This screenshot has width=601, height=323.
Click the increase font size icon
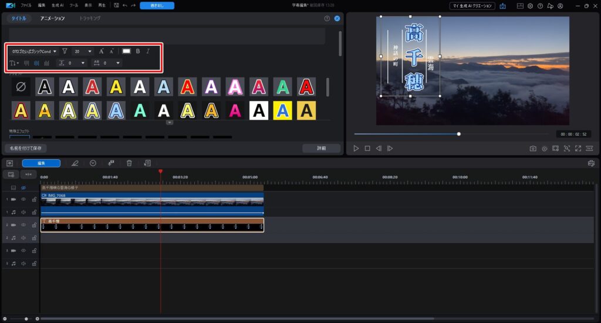click(102, 51)
